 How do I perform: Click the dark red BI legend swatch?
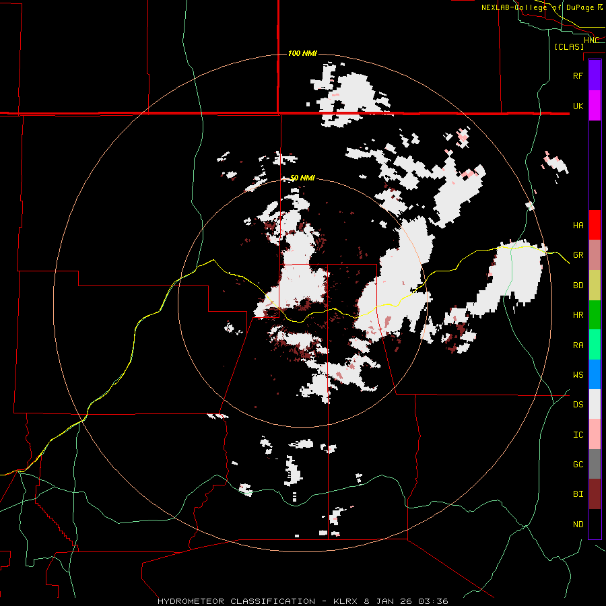[595, 494]
